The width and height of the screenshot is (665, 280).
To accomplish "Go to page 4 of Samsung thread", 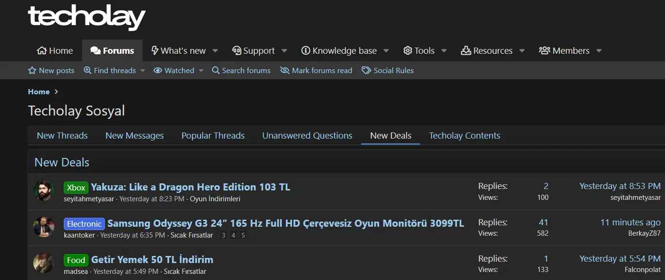I will pyautogui.click(x=233, y=235).
